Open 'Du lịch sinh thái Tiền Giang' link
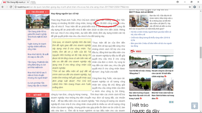202x113 pixels. (37, 84)
